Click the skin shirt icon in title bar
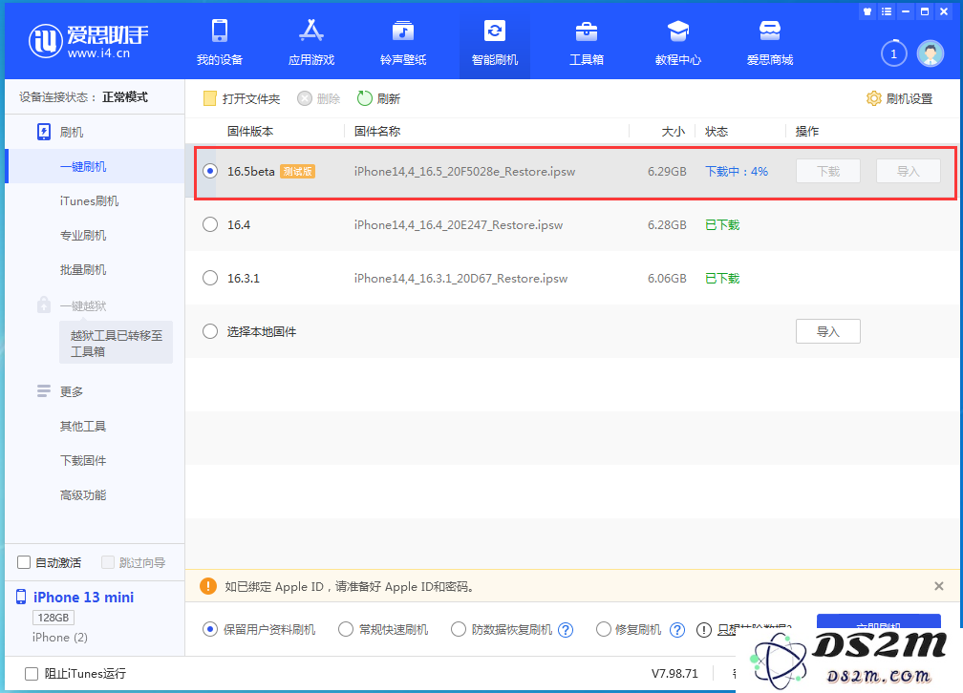 867,11
